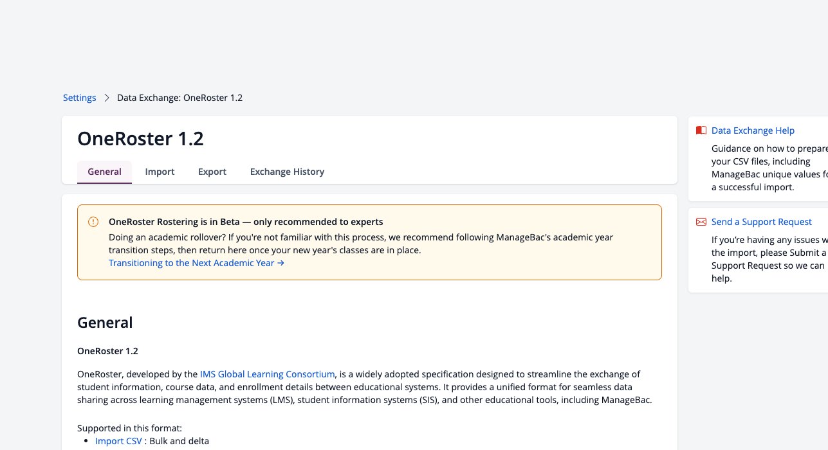Click the bold OneRoster 1.2 subheading
The image size is (828, 450).
pos(107,351)
